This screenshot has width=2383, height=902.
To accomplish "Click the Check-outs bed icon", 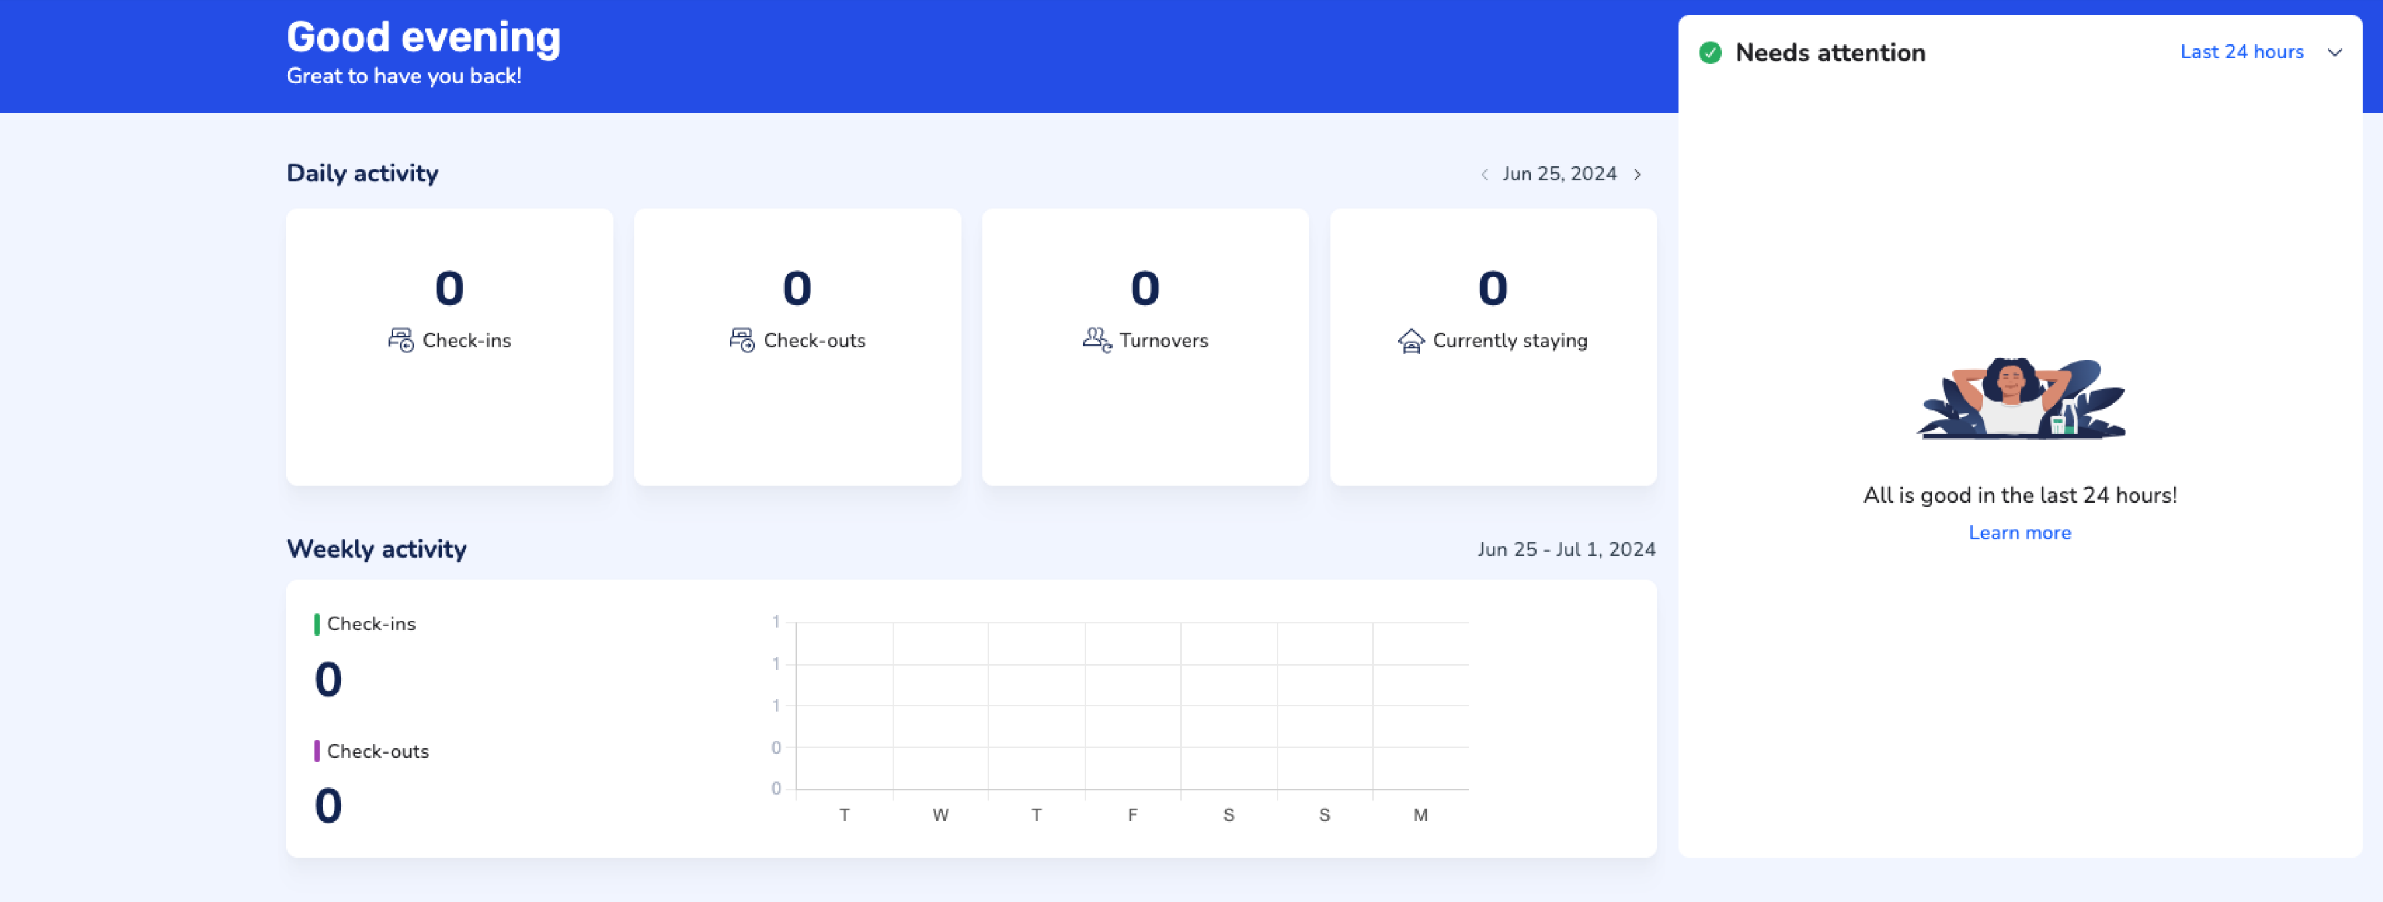I will (x=742, y=340).
